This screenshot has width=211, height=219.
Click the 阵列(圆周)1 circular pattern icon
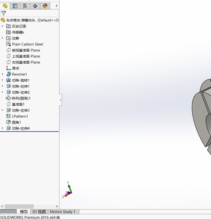pos(8,98)
